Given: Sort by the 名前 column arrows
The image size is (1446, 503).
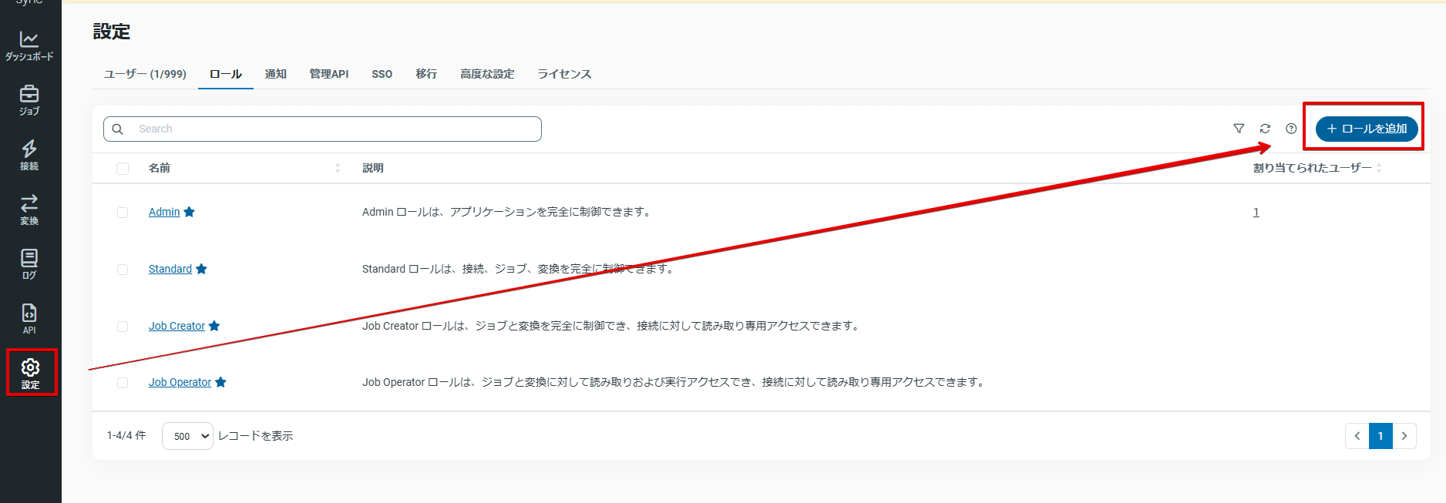Looking at the screenshot, I should coord(338,168).
